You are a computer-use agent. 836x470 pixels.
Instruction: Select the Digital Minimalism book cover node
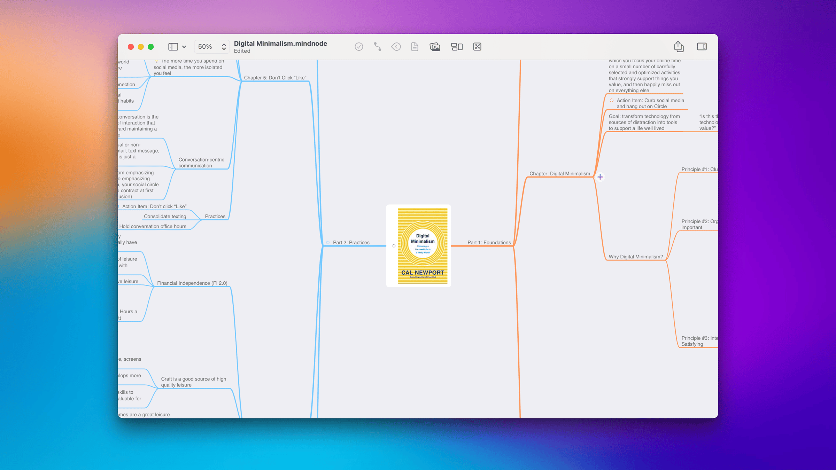(x=419, y=246)
